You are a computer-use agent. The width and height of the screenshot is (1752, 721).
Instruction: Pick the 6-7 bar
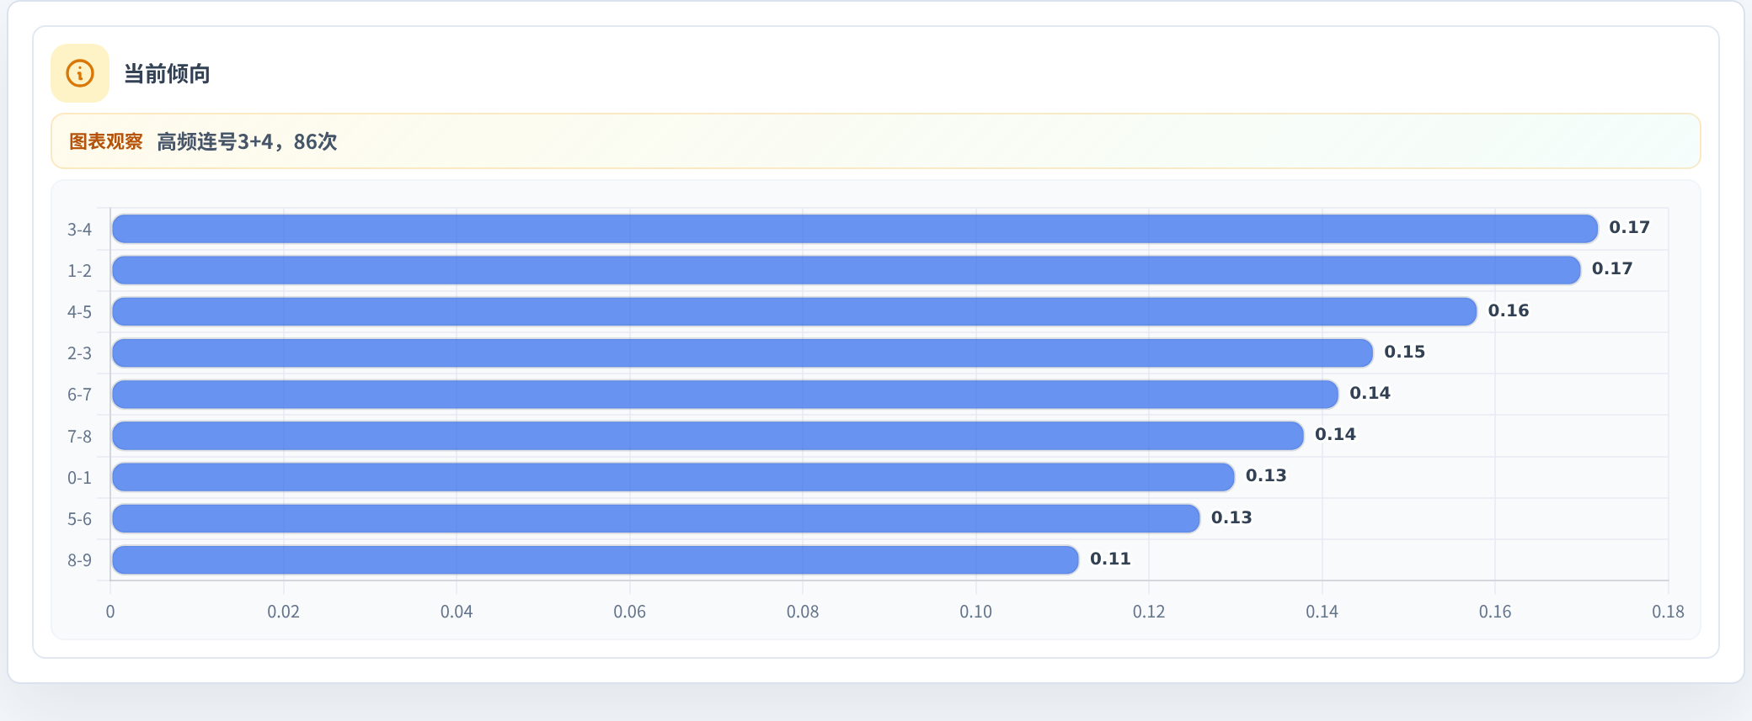(725, 394)
